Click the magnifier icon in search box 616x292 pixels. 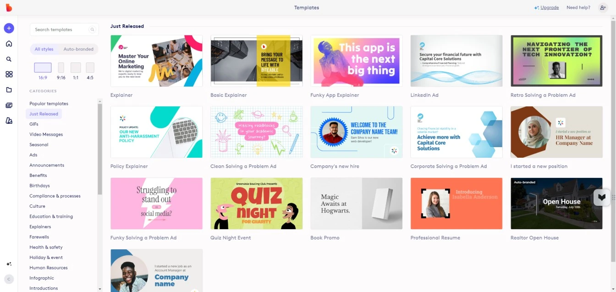[x=92, y=30]
